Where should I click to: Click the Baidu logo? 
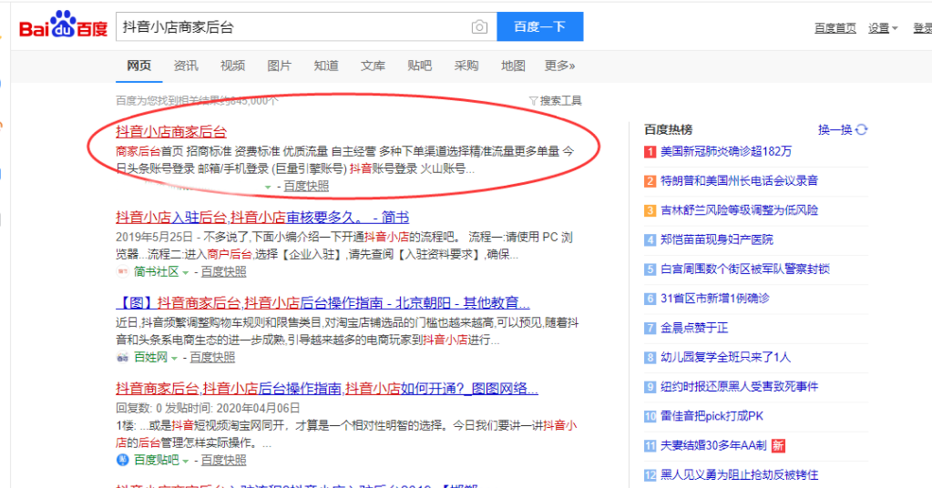(63, 26)
